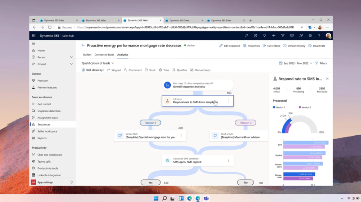Viewport: 361px width, 202px height.
Task: Expand the Recent section in sidebar
Action: 71,57
